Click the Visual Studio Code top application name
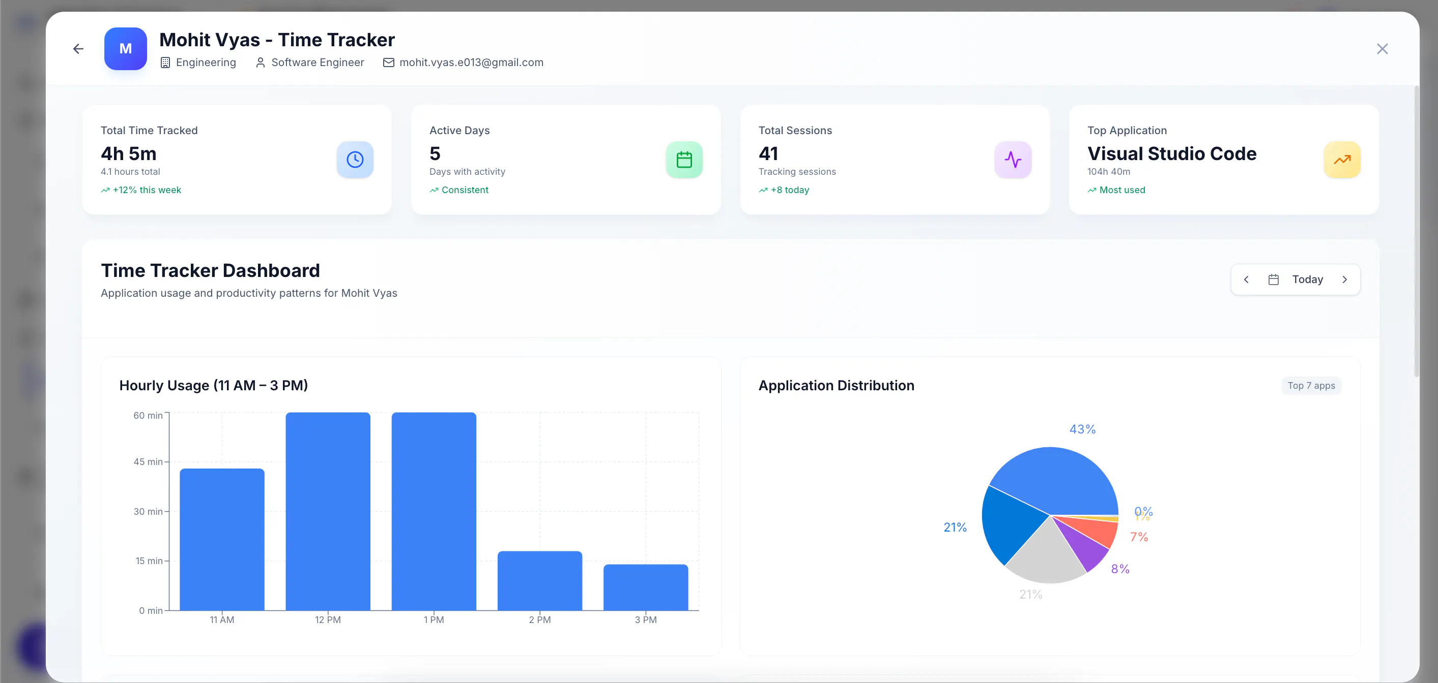The image size is (1438, 683). click(1172, 153)
